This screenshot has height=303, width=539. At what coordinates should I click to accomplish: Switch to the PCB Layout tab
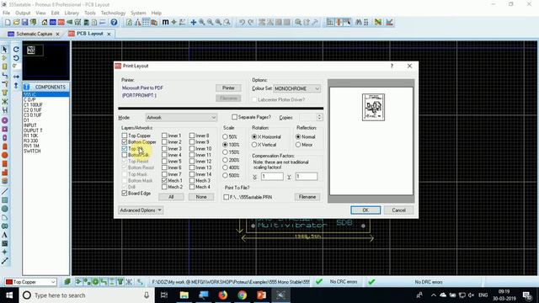90,34
